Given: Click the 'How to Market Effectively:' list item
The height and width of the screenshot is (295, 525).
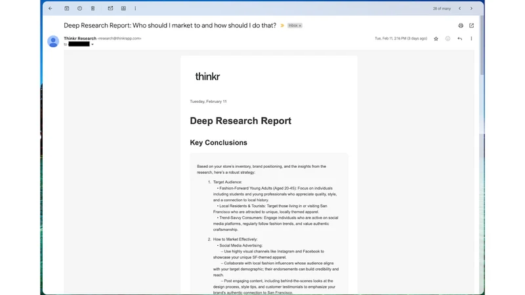Looking at the screenshot, I should click(235, 239).
